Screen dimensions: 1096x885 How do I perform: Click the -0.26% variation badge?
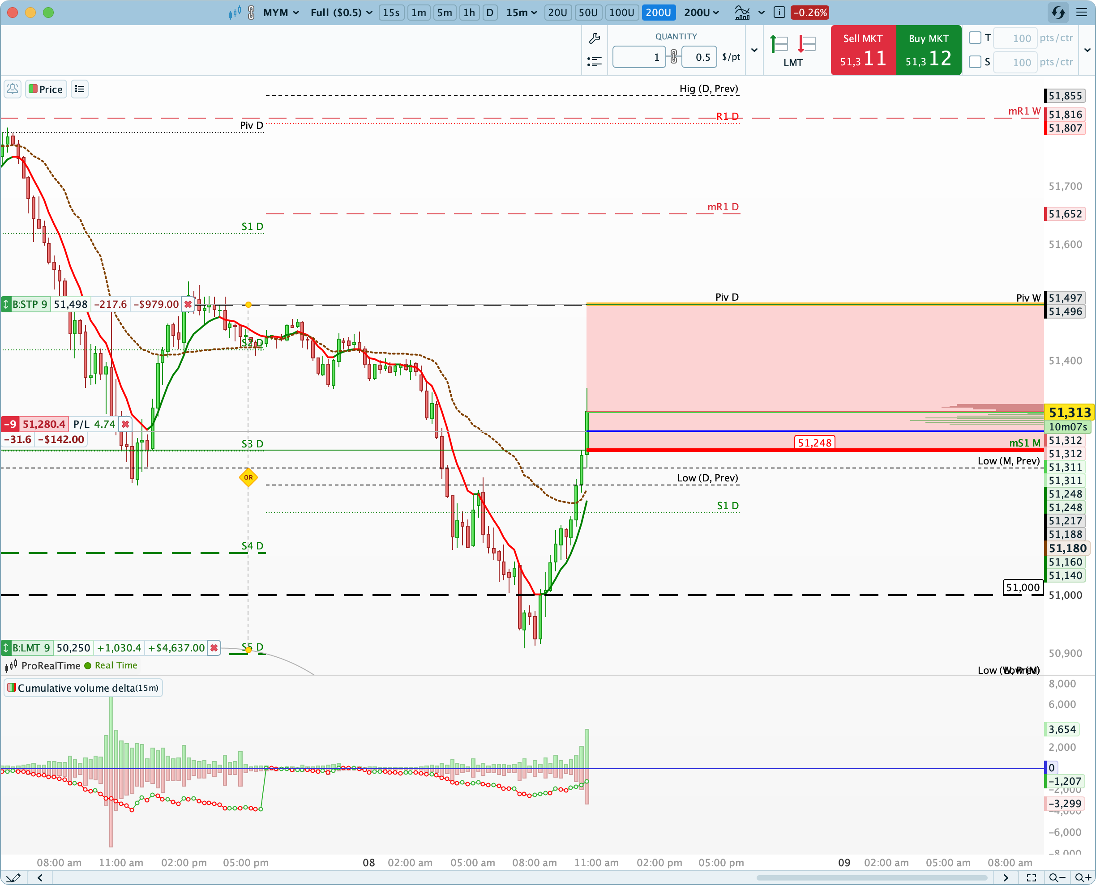click(810, 13)
